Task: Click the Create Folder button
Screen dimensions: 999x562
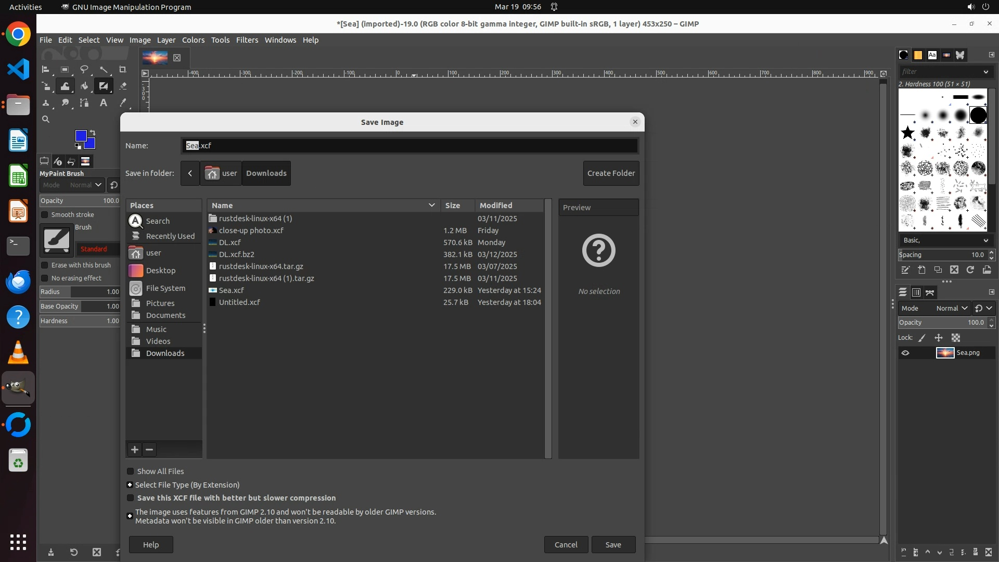Action: point(611,173)
